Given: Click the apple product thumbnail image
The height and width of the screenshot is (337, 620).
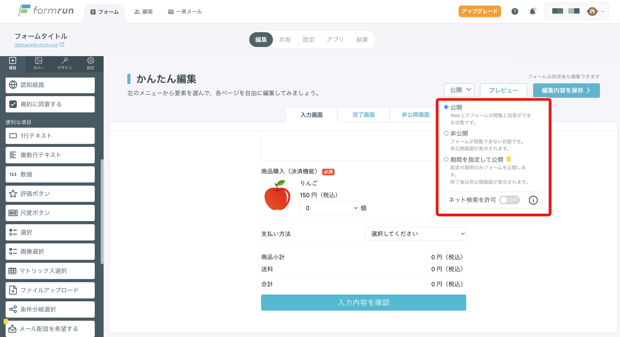Looking at the screenshot, I should tap(277, 196).
